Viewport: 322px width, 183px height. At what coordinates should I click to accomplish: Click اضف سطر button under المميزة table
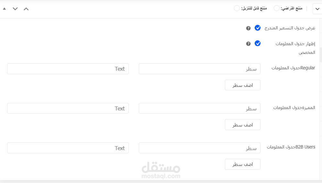tap(243, 125)
